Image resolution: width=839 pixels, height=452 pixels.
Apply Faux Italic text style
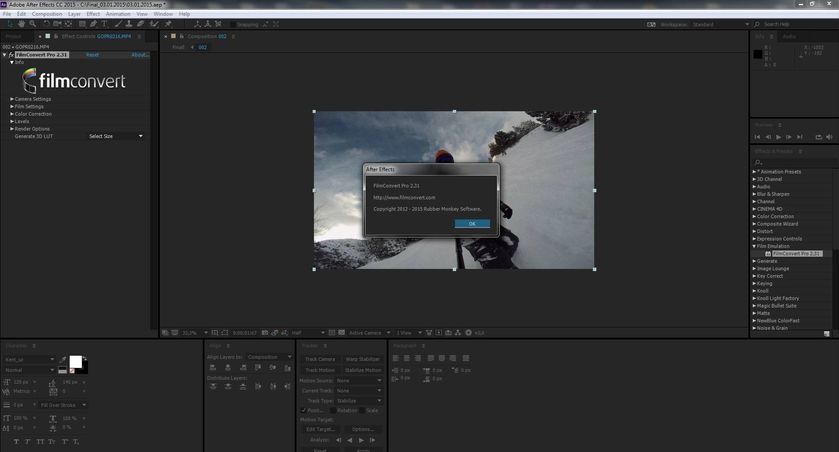click(28, 441)
